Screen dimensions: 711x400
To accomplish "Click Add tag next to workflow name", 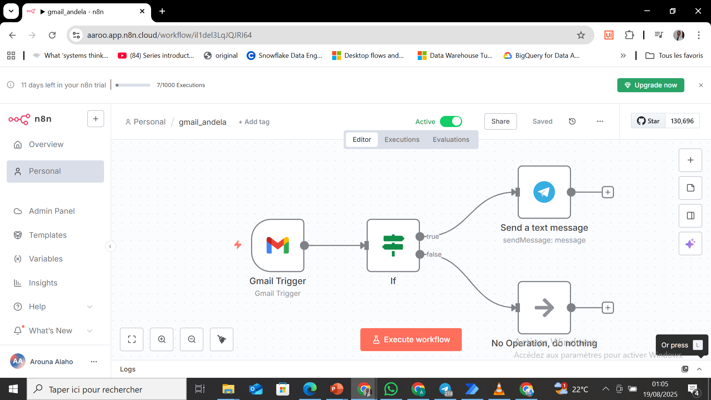I will tap(254, 122).
